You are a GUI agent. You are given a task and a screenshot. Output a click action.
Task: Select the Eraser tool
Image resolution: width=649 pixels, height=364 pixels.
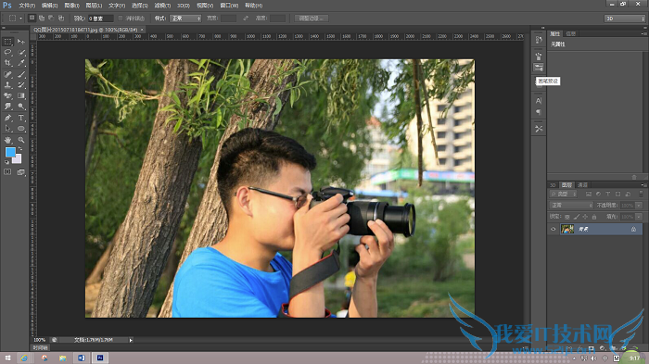click(x=7, y=95)
